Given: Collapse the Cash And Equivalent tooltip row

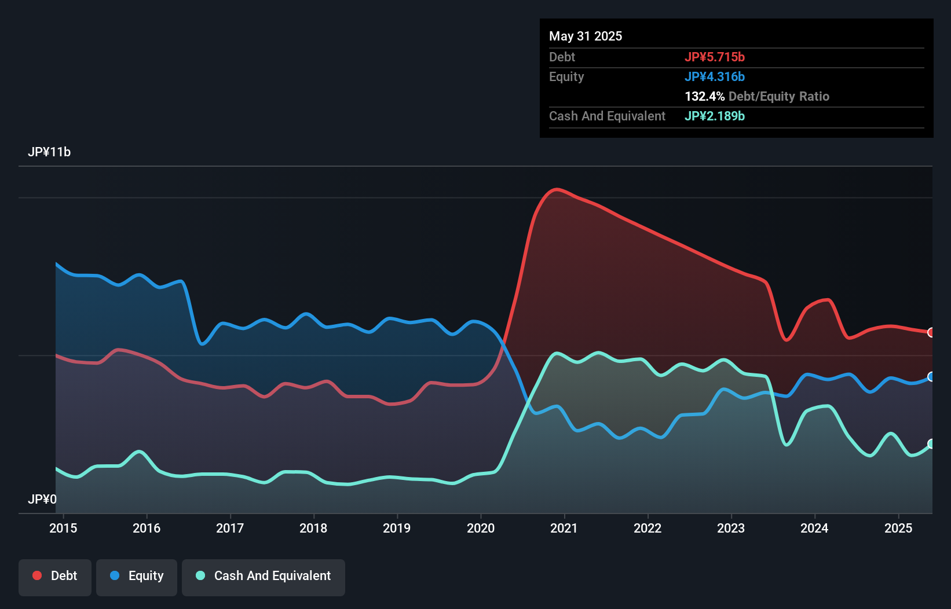Looking at the screenshot, I should pyautogui.click(x=607, y=116).
